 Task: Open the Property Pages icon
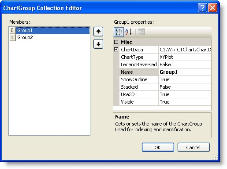[x=141, y=32]
